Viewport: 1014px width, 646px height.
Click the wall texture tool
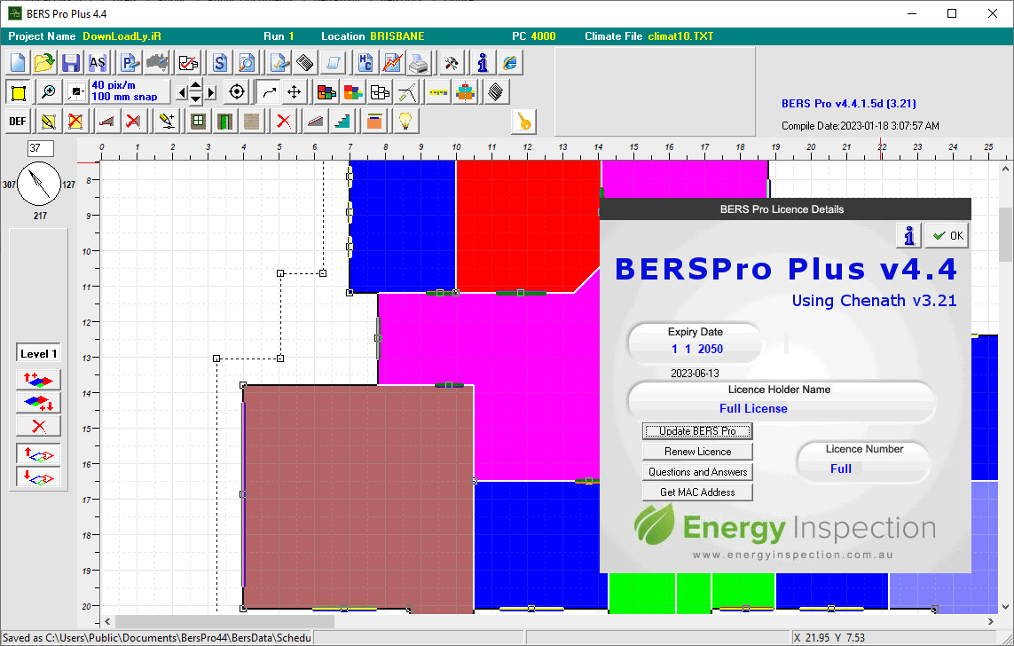[253, 121]
